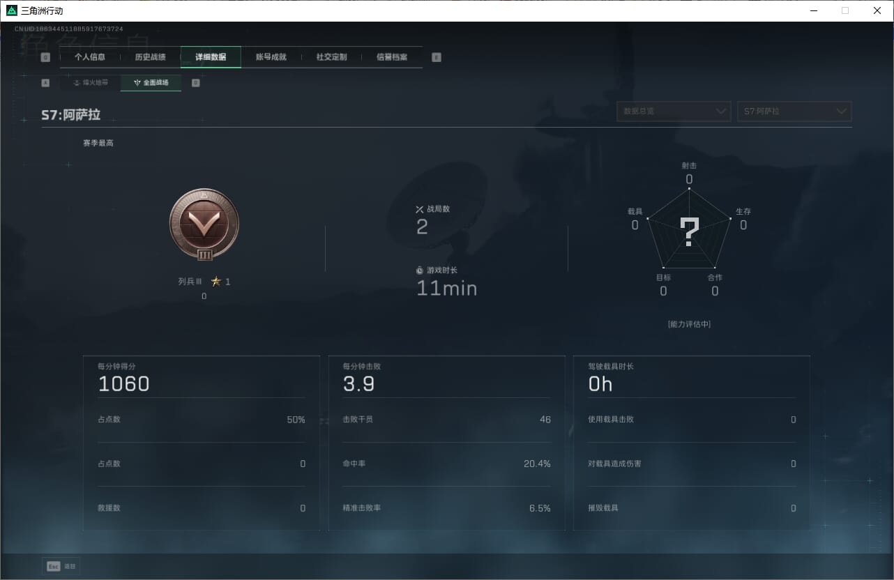Click the app logo in title bar
894x580 pixels.
[11, 10]
